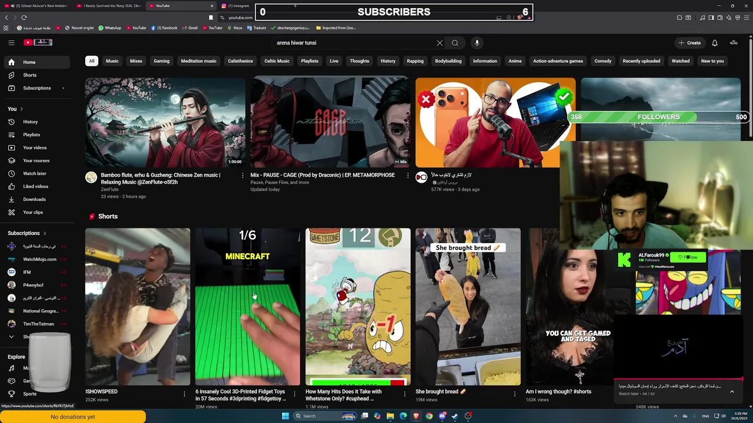The image size is (753, 423).
Task: Select the Gaming filter chip
Action: [161, 61]
